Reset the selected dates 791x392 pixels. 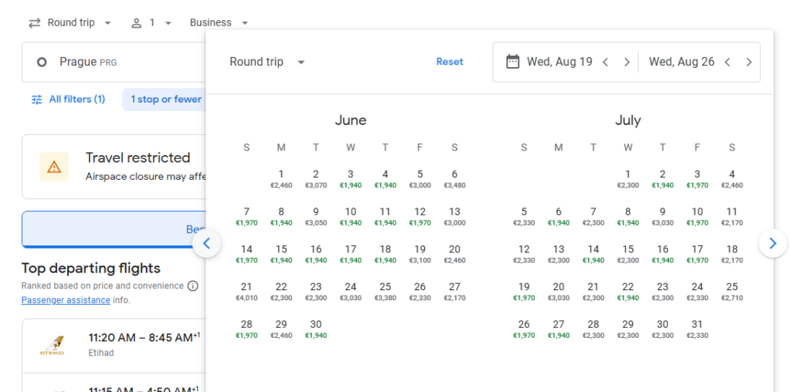coord(450,62)
